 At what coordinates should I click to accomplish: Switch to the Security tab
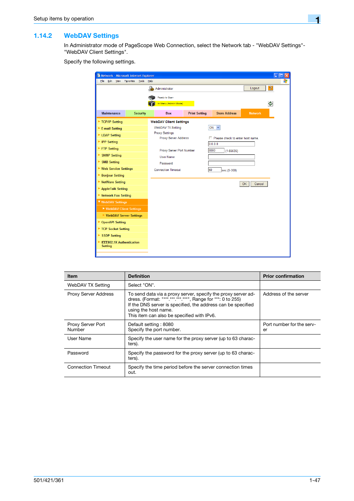(x=140, y=113)
